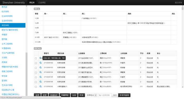Select 图书馆 in the sidebar

click(5, 39)
